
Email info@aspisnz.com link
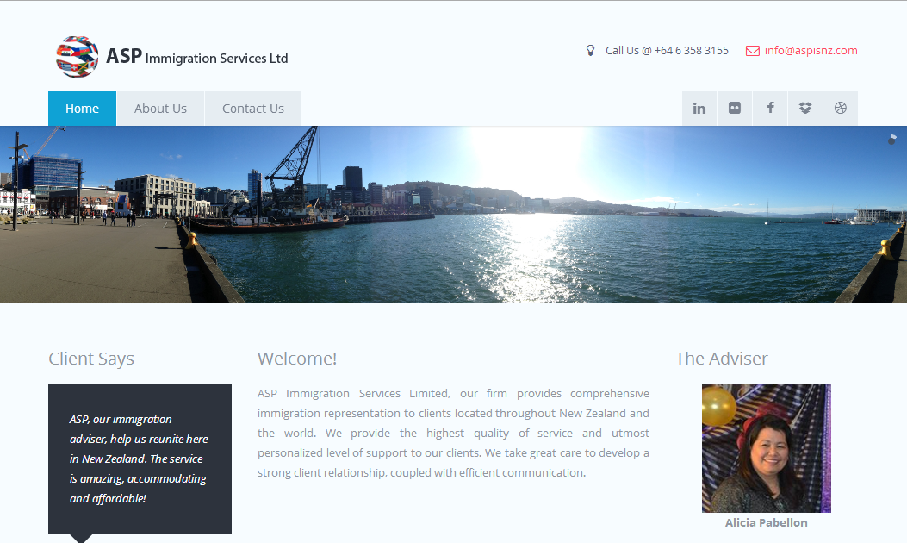click(811, 50)
